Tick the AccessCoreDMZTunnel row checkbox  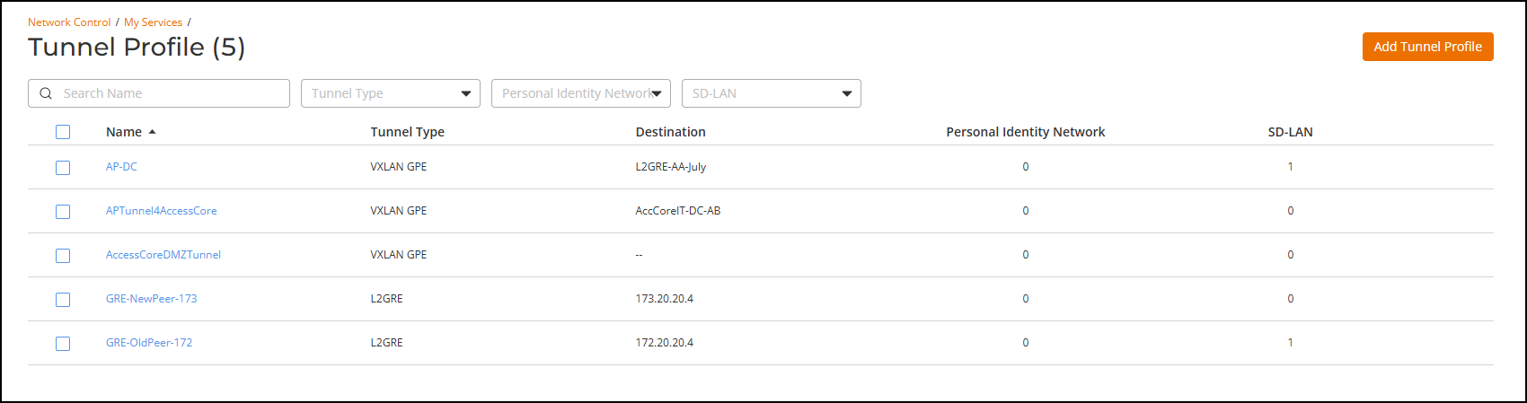[x=63, y=256]
